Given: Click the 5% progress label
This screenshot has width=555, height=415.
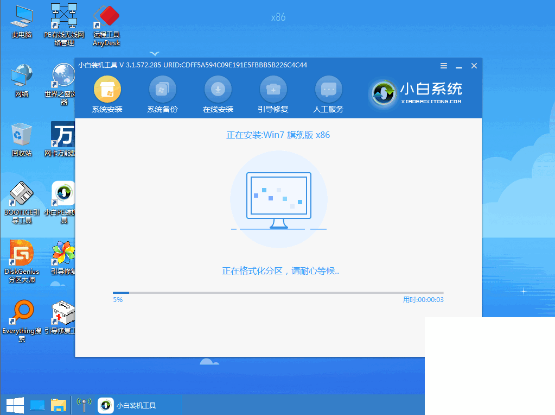Looking at the screenshot, I should [118, 300].
